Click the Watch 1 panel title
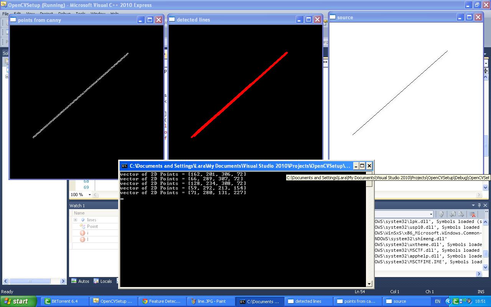Viewport: 491px width, 307px height. point(77,206)
